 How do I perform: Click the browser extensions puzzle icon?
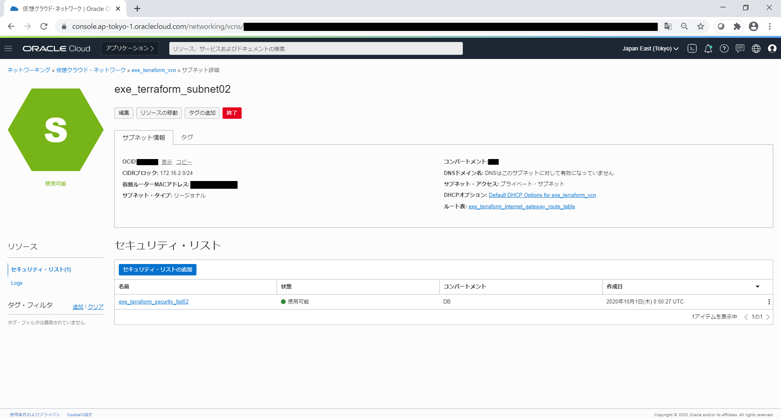737,26
